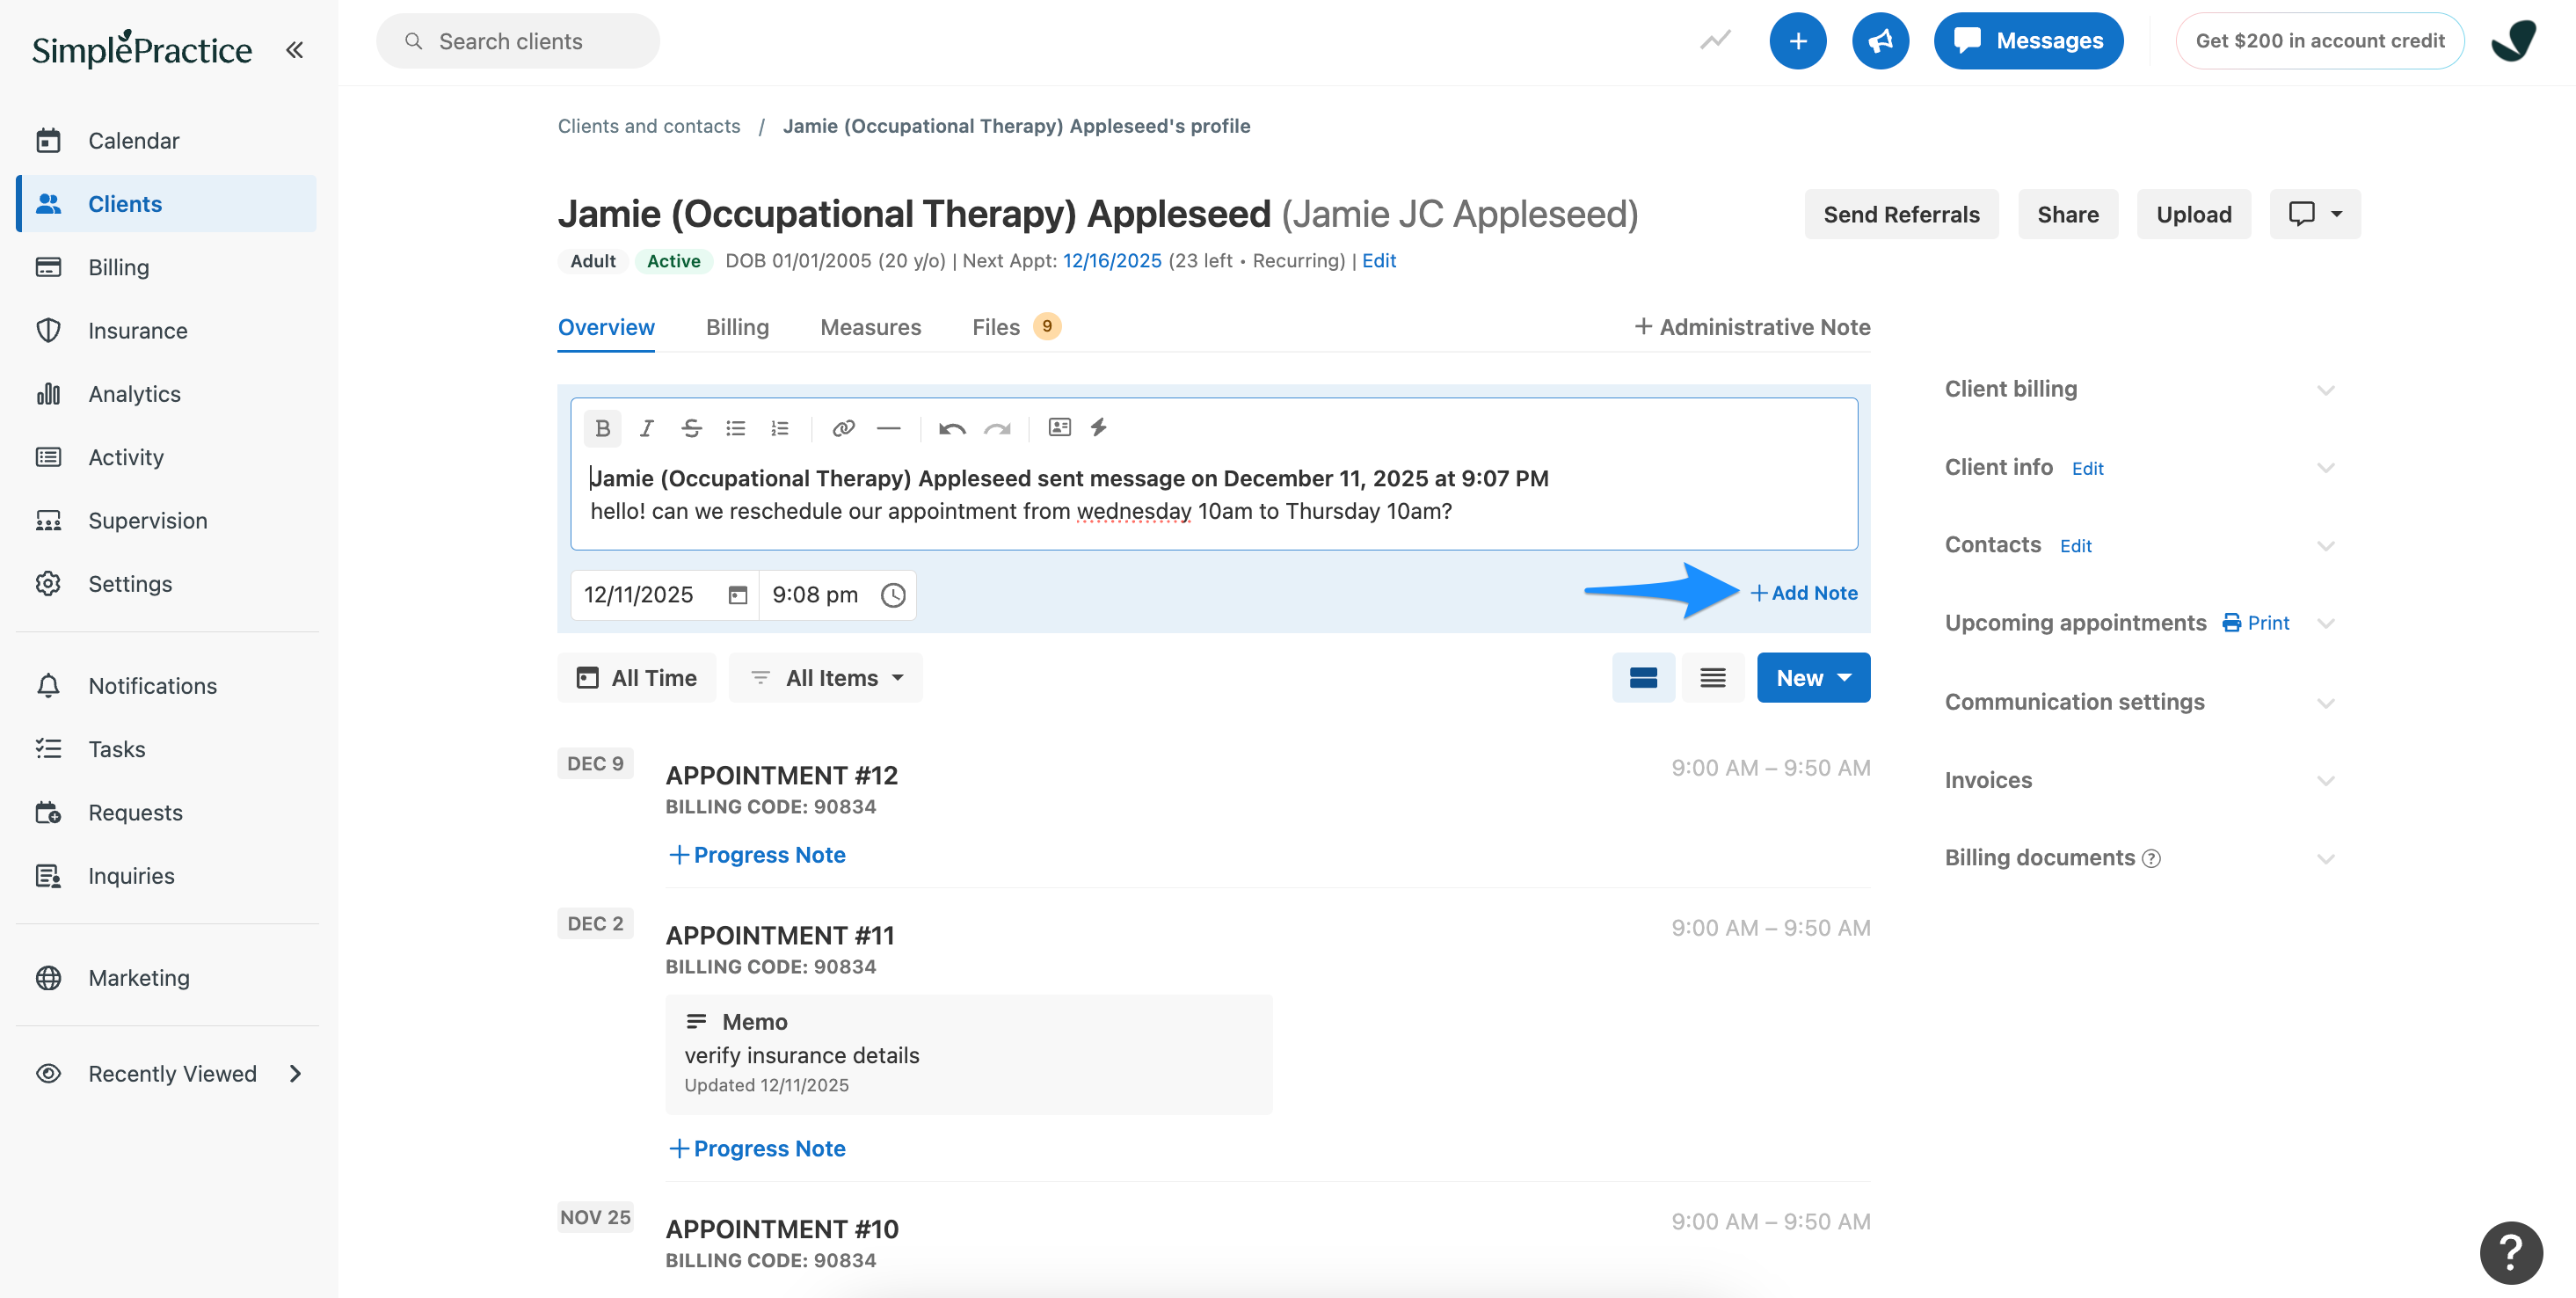Image resolution: width=2576 pixels, height=1298 pixels.
Task: Open the lightning bolt snippets icon
Action: pos(1099,427)
